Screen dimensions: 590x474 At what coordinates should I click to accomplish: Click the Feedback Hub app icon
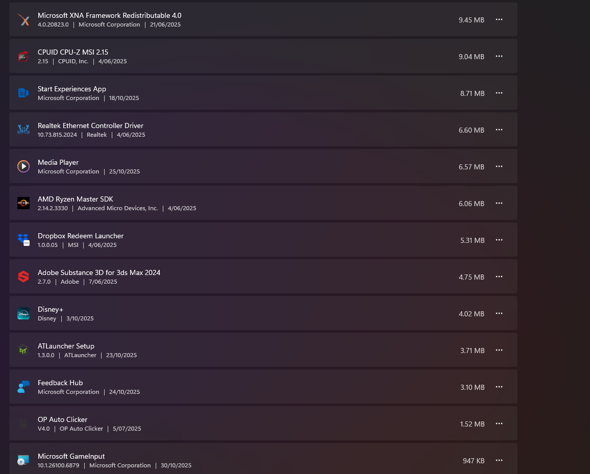click(x=23, y=387)
